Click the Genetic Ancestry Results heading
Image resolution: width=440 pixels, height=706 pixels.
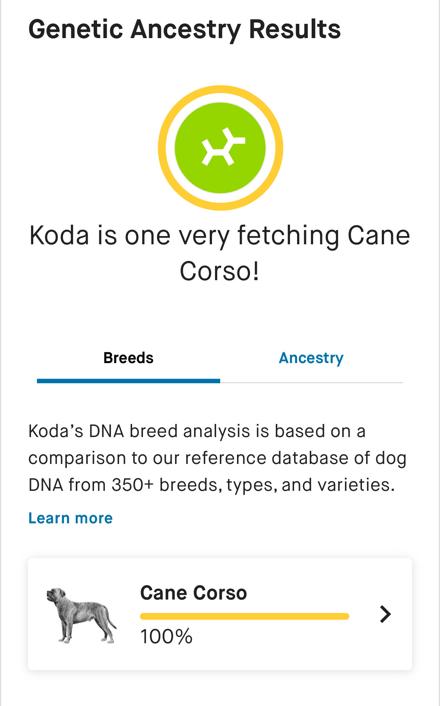click(x=184, y=29)
